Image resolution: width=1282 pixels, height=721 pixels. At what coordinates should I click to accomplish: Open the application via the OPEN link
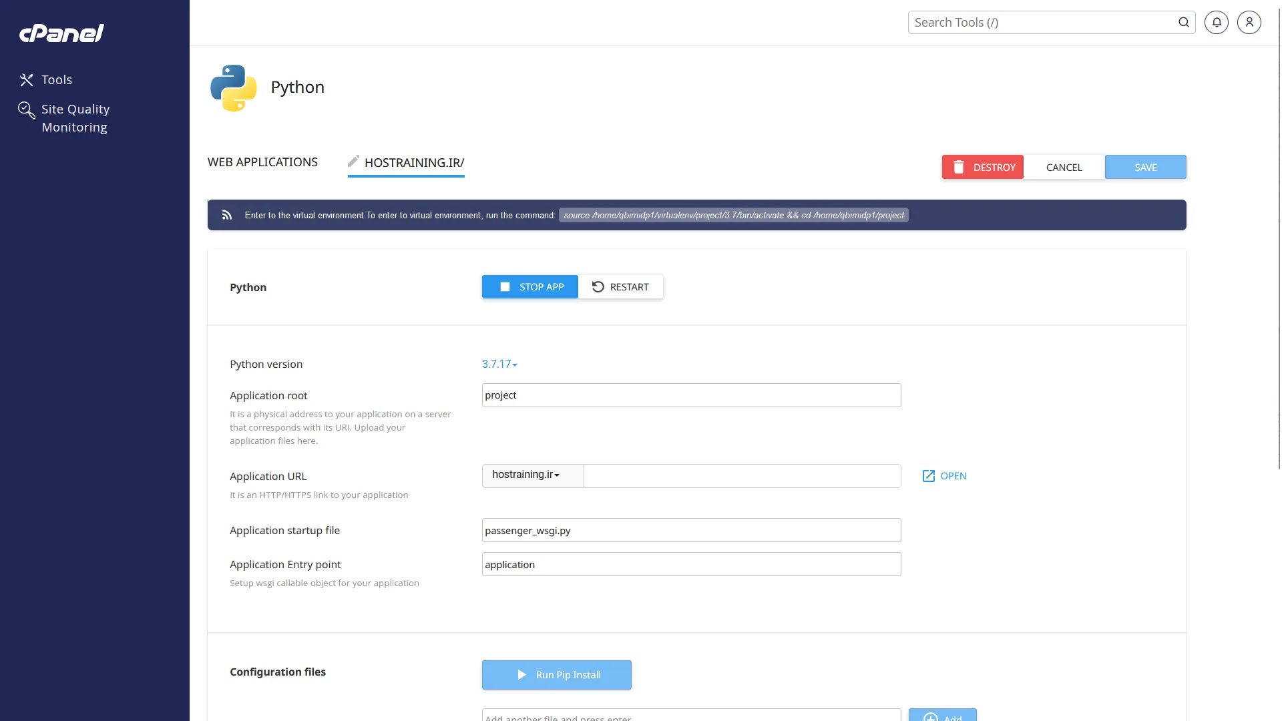click(x=944, y=476)
